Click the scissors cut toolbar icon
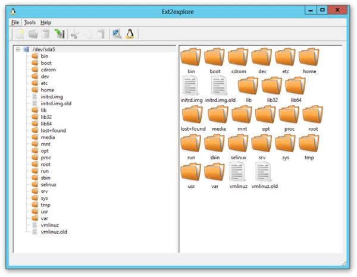Viewport: 357px width, 277px height. tap(75, 34)
